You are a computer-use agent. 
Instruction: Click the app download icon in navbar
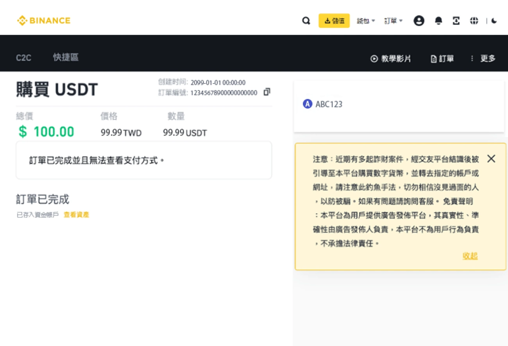coord(456,21)
